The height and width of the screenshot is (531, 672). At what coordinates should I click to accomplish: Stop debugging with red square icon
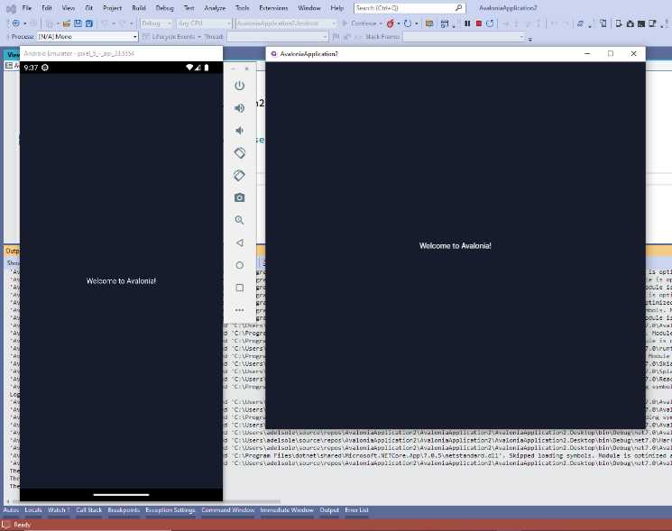pos(479,23)
